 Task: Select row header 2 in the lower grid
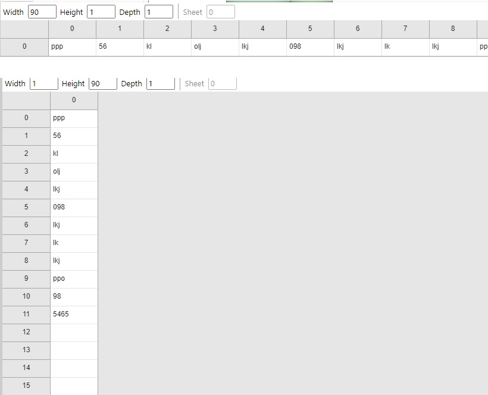(x=26, y=154)
